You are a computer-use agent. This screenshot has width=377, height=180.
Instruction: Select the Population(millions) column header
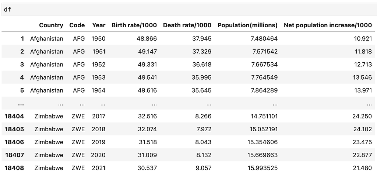pos(247,25)
